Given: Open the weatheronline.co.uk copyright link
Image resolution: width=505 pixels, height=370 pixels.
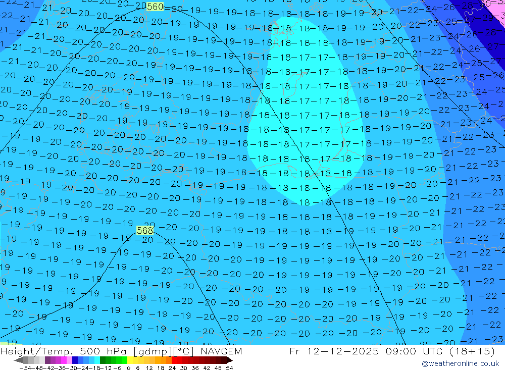Looking at the screenshot, I should [x=461, y=363].
